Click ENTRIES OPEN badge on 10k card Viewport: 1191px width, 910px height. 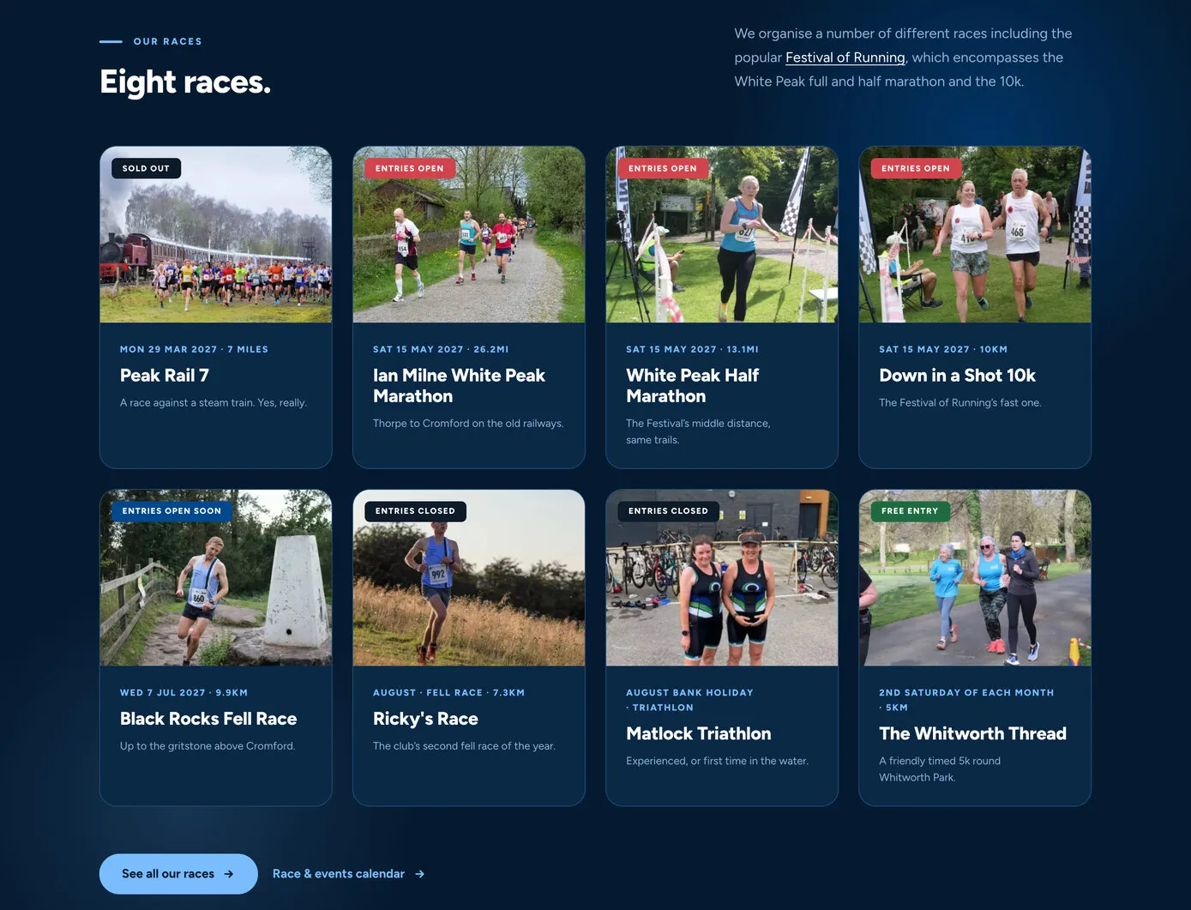point(915,168)
